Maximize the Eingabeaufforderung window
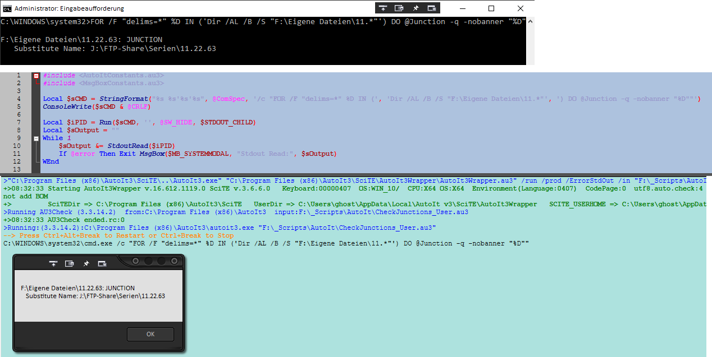This screenshot has width=712, height=357. (491, 8)
